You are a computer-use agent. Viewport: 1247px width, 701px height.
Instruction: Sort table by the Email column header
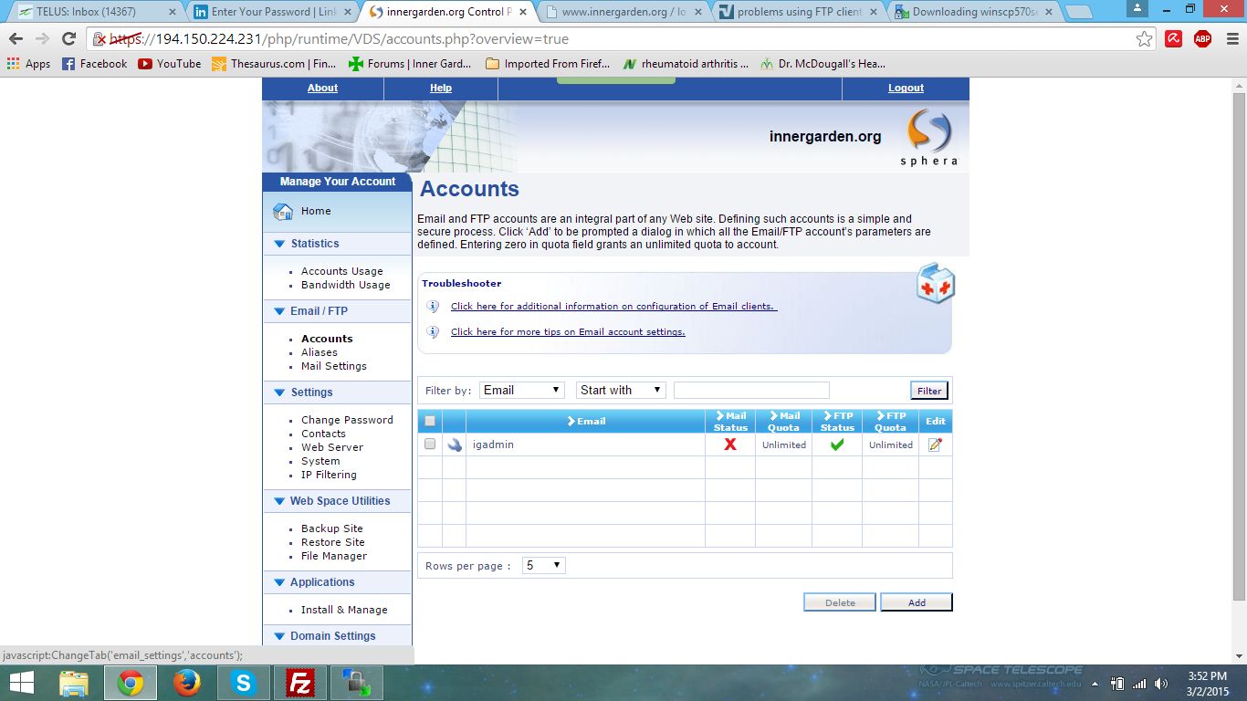(x=585, y=421)
